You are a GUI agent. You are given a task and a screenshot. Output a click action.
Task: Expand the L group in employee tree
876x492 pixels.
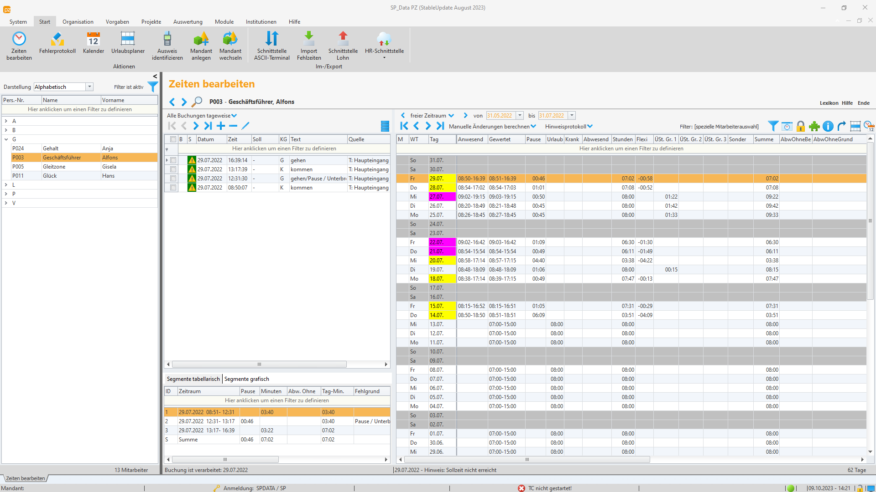6,185
